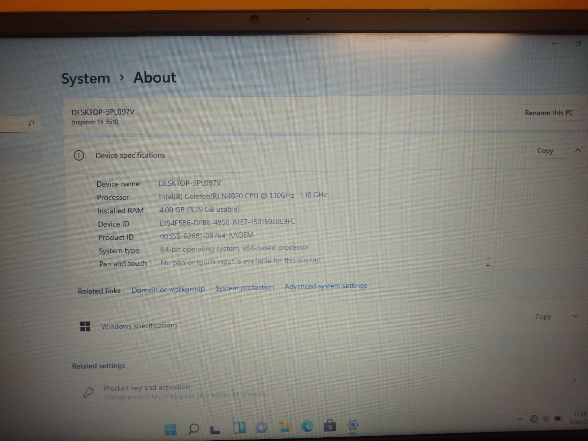The width and height of the screenshot is (588, 441).
Task: Open the Windows Start menu
Action: pos(170,429)
